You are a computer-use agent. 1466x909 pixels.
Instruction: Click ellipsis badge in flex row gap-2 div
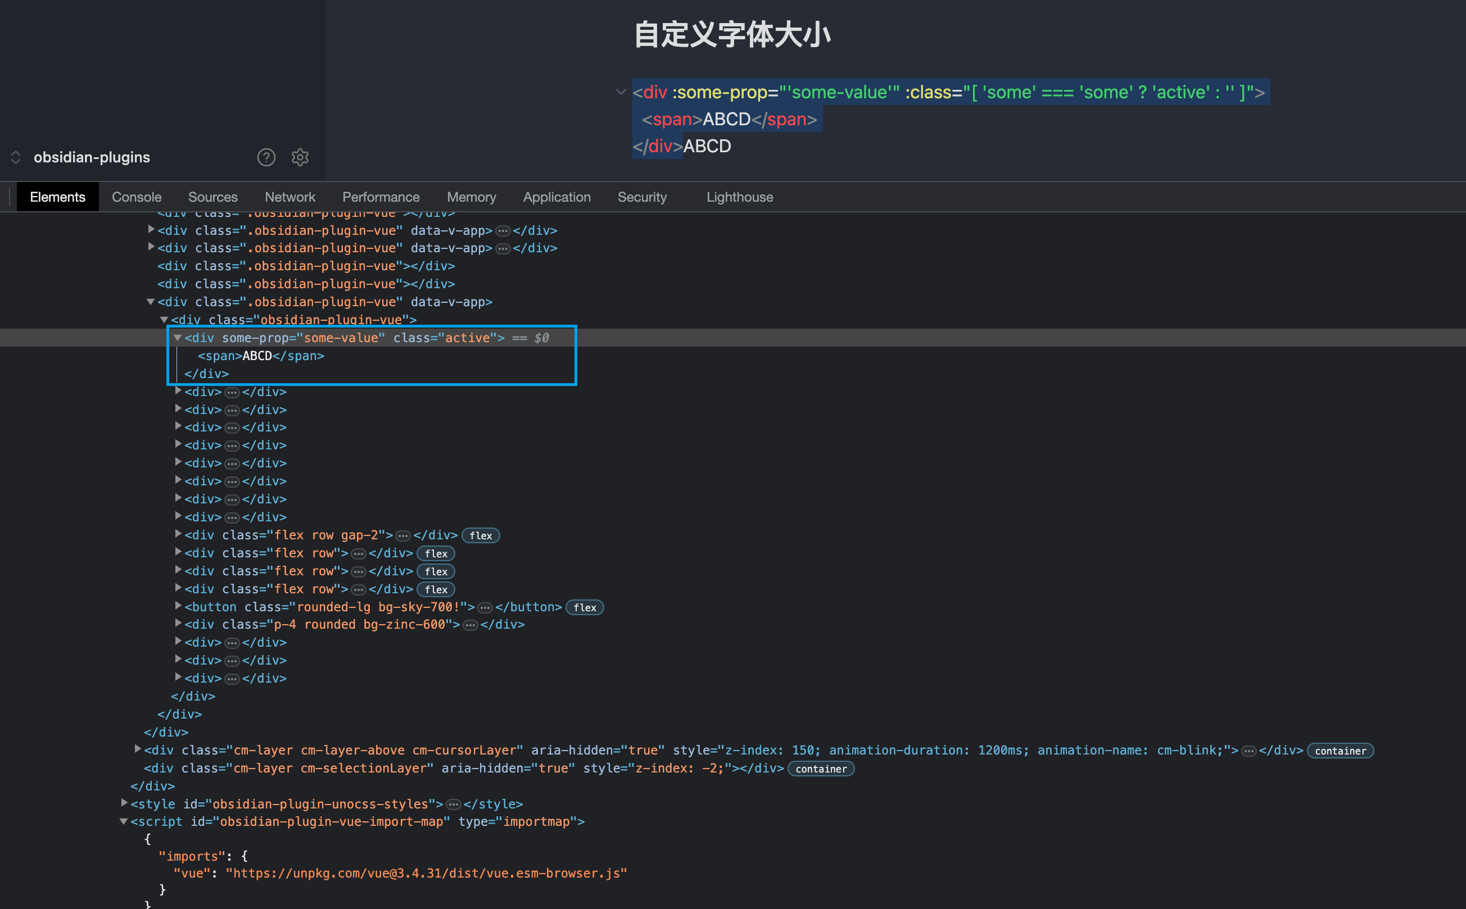point(403,535)
